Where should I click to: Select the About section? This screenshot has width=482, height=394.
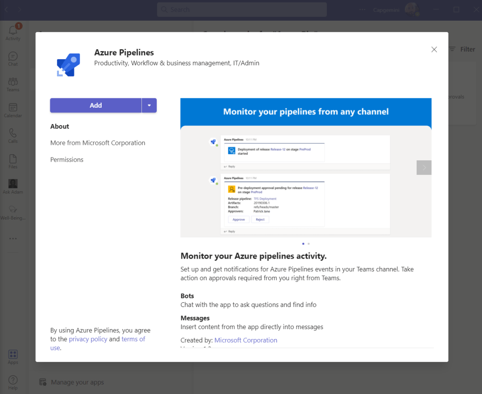[x=60, y=126]
